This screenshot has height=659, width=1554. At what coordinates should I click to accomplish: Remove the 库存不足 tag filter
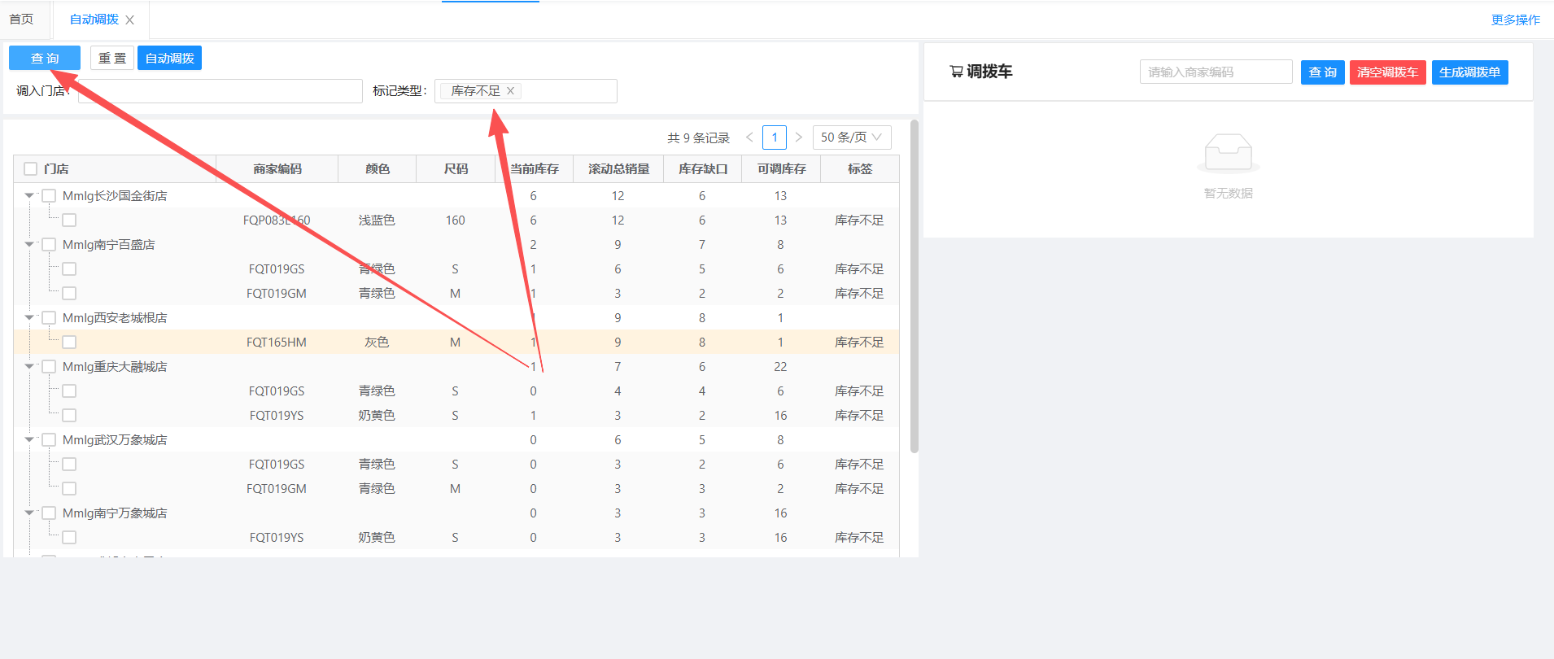510,91
